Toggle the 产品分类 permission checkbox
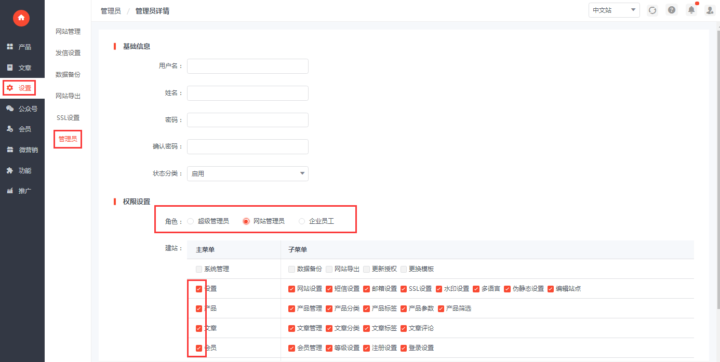720x362 pixels. pyautogui.click(x=329, y=309)
